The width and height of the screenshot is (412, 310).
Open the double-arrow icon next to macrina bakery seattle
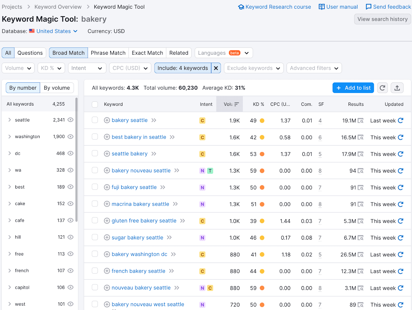coord(175,204)
